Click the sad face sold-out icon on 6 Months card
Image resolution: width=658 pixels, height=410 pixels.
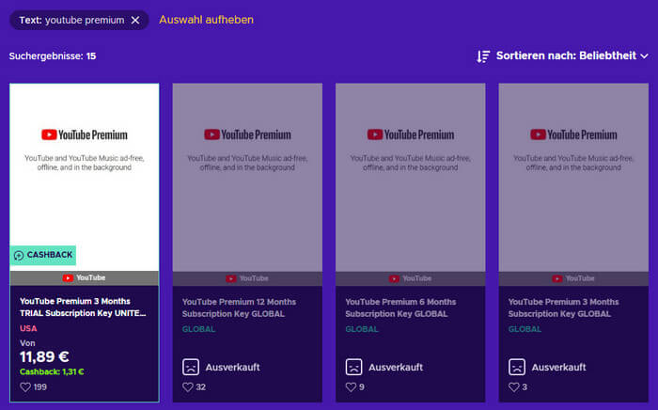(353, 367)
